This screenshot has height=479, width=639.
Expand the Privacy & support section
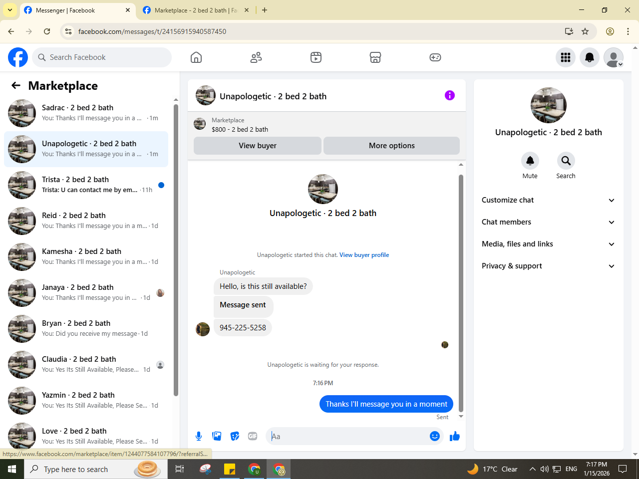(x=548, y=266)
